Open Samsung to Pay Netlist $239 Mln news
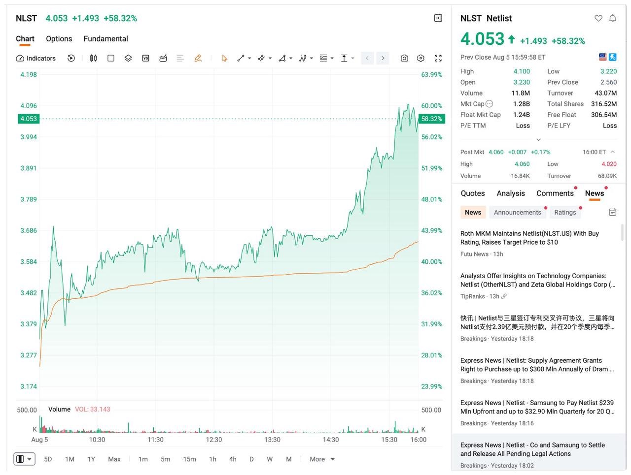Image resolution: width=631 pixels, height=475 pixels. tap(537, 413)
